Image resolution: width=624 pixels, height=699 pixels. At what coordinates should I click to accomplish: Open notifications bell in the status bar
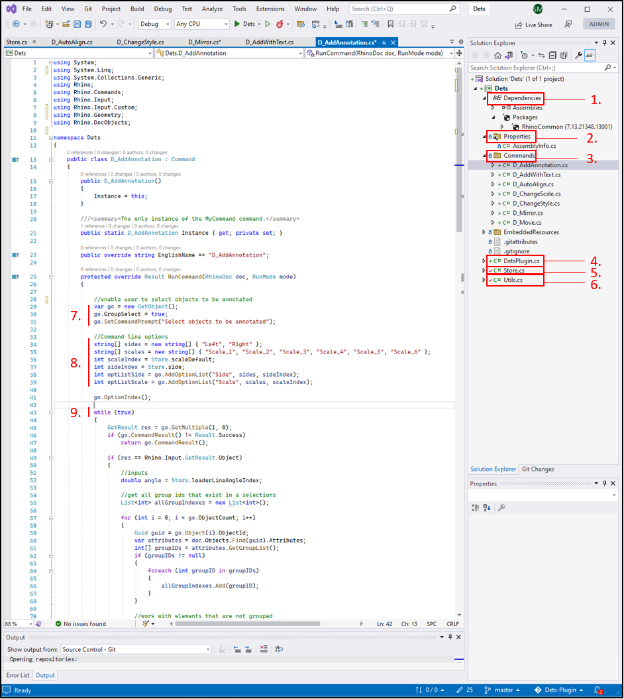click(x=598, y=690)
